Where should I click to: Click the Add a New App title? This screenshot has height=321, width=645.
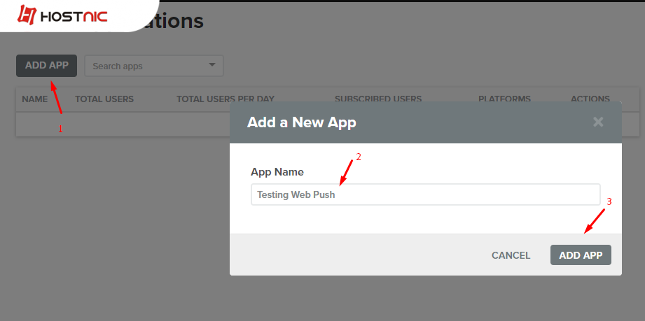[302, 122]
